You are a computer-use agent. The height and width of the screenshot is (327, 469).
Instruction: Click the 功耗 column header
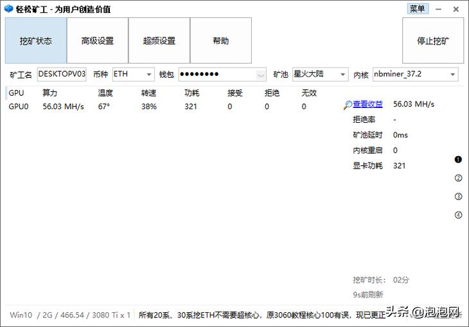[x=191, y=93]
